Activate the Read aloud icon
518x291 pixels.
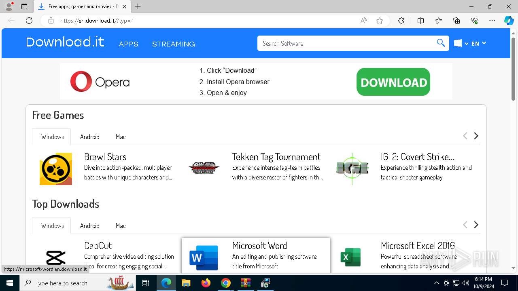point(363,21)
